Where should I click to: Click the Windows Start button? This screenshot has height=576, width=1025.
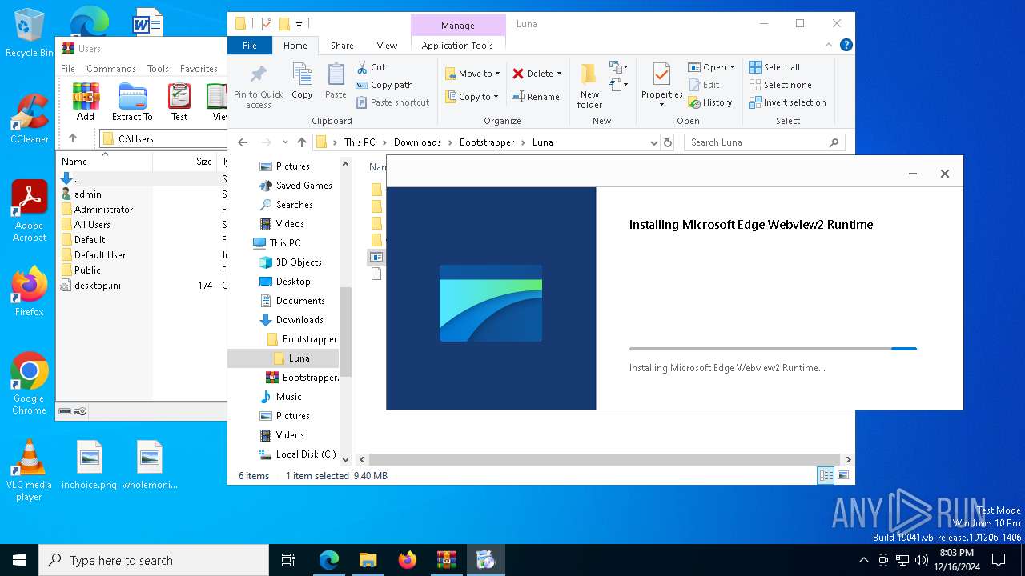tap(19, 560)
